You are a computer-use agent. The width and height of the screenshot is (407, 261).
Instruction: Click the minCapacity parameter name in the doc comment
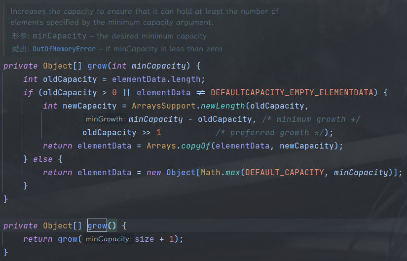59,36
